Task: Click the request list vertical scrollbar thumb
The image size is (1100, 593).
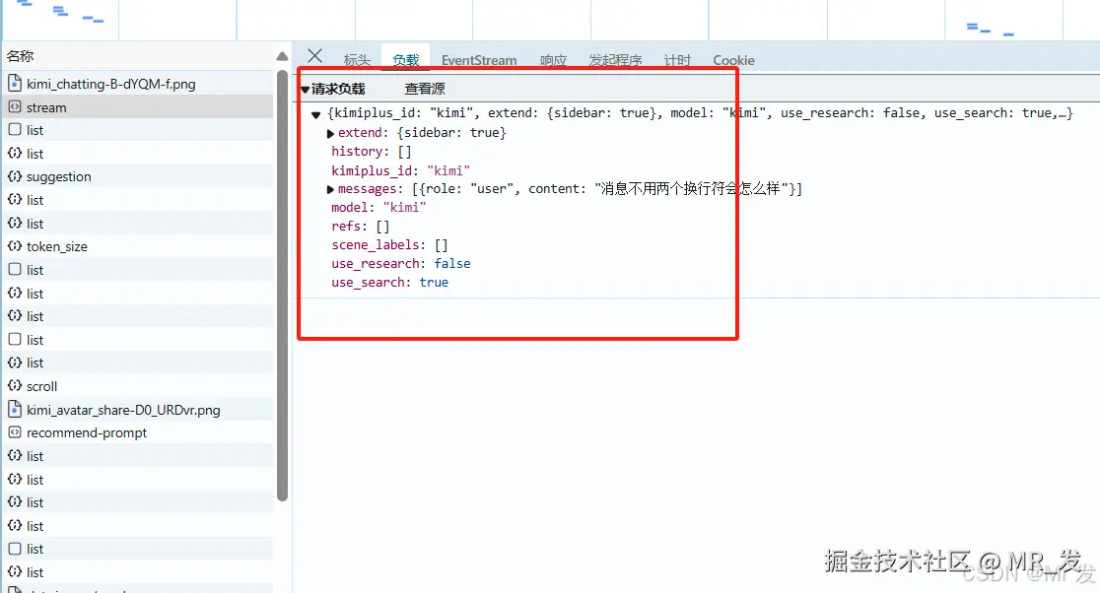Action: point(282,286)
